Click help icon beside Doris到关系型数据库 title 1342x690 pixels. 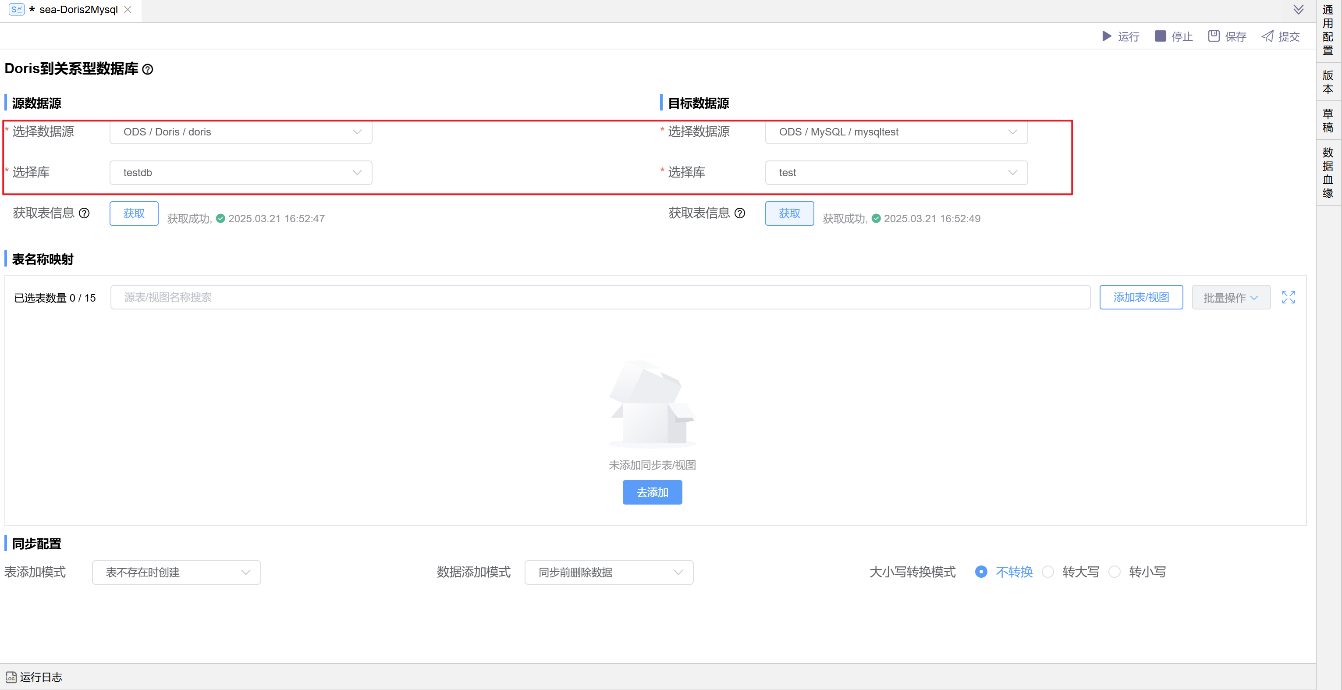point(147,69)
